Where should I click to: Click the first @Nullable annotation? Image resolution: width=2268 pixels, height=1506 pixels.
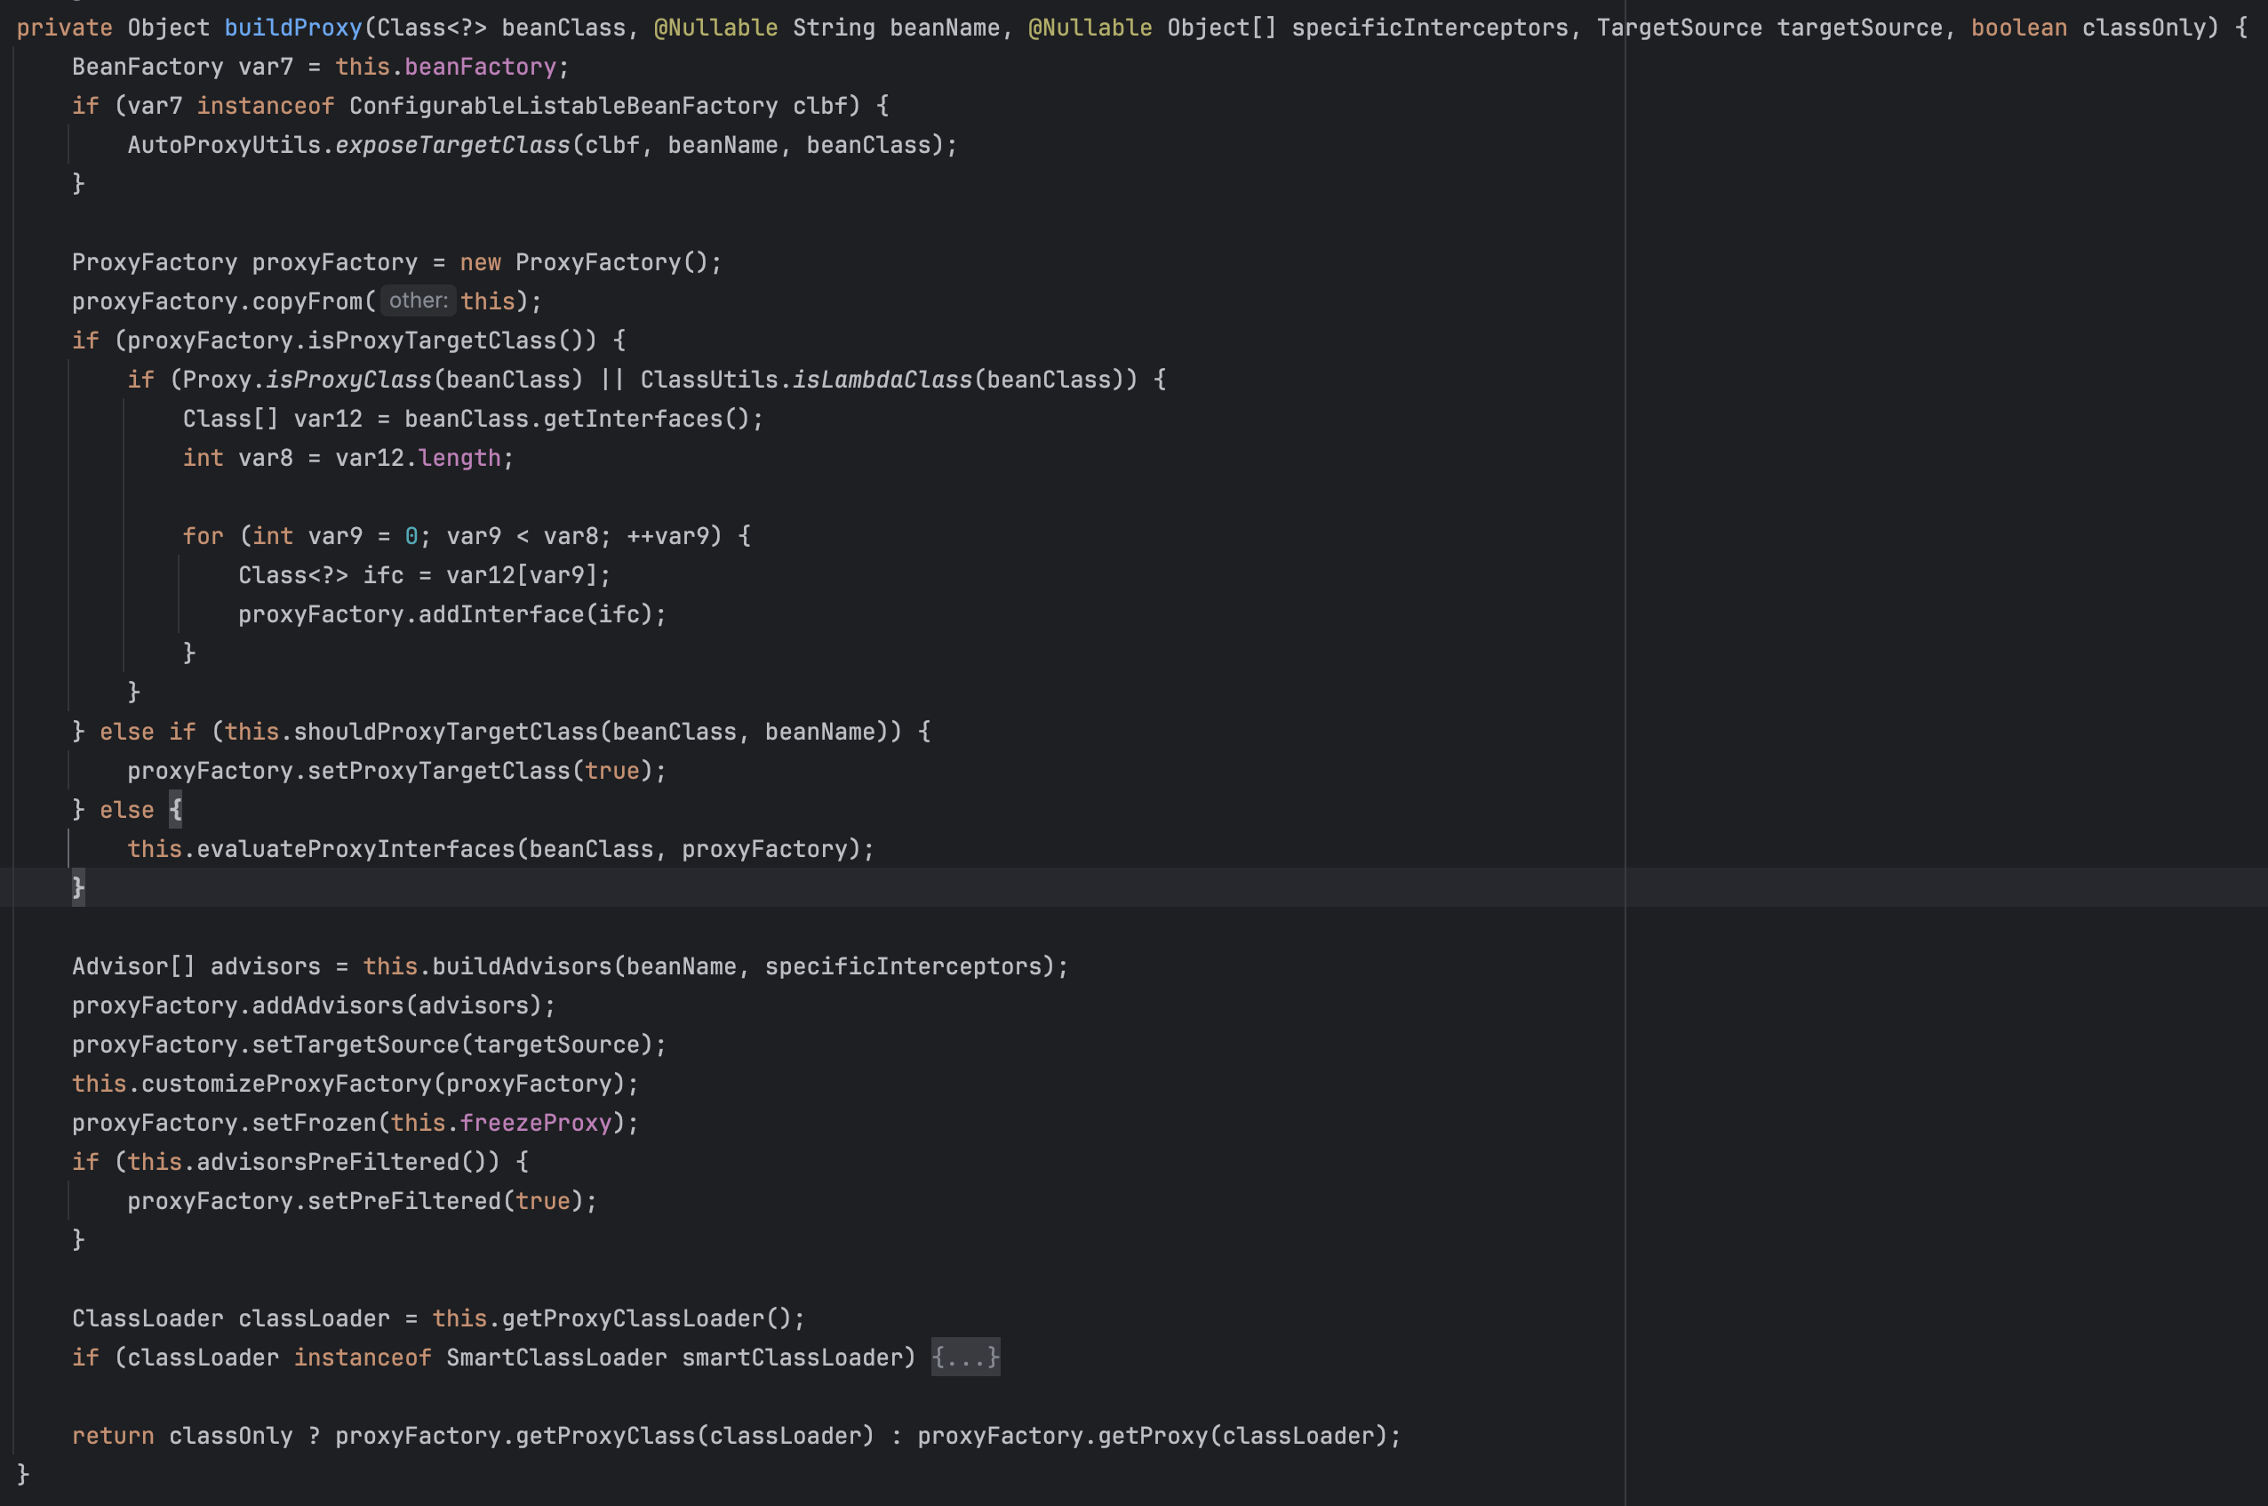(715, 28)
